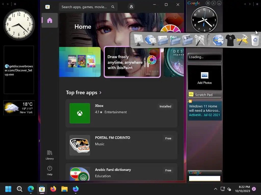This screenshot has width=261, height=195.
Task: Click the Microsoft Store logo icon
Action: (47, 7)
